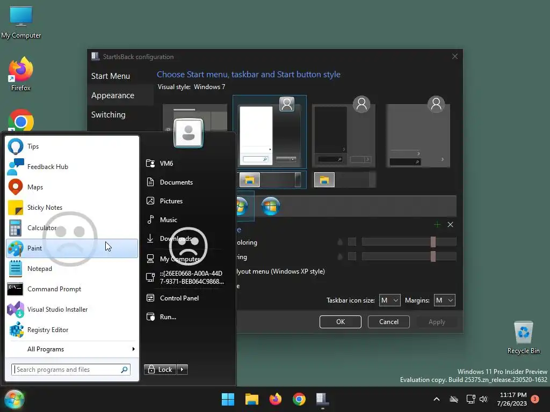Select the white Windows 7 start menu style
Viewport: 550px width, 412px height.
coord(270,132)
